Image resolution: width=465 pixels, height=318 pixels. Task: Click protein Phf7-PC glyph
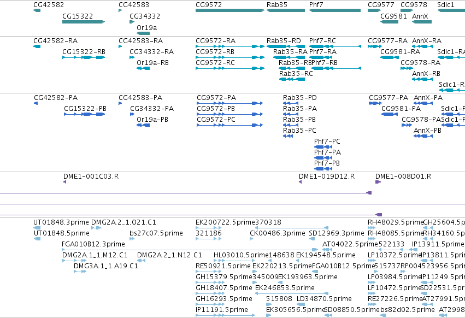click(x=323, y=147)
